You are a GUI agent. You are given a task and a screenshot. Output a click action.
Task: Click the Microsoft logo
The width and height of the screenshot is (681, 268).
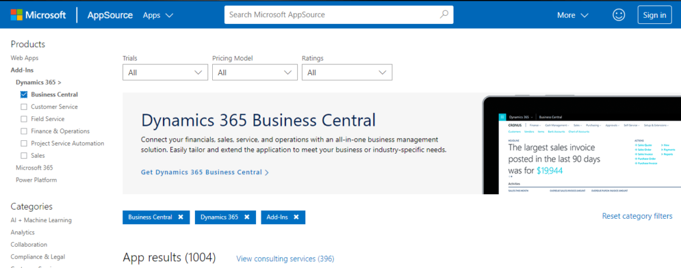point(38,15)
